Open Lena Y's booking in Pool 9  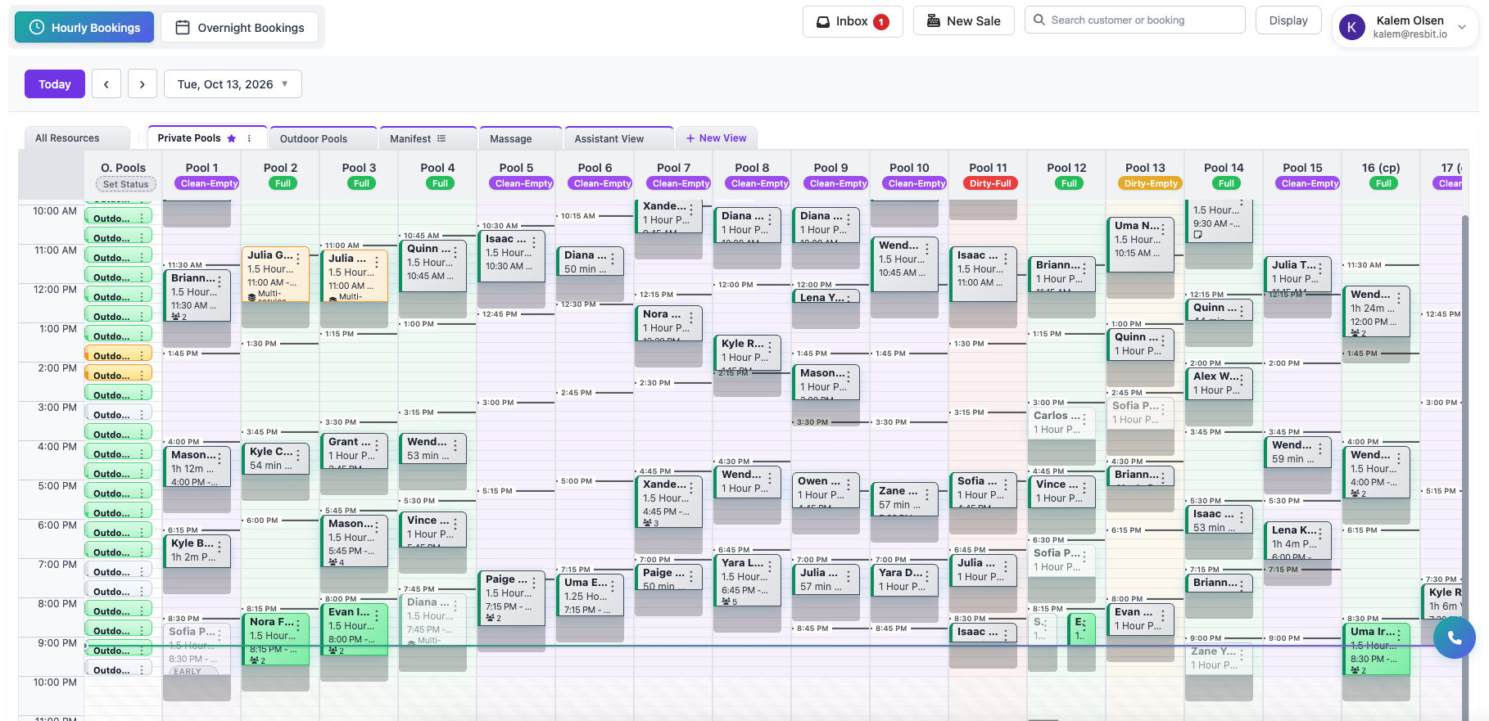(x=826, y=297)
